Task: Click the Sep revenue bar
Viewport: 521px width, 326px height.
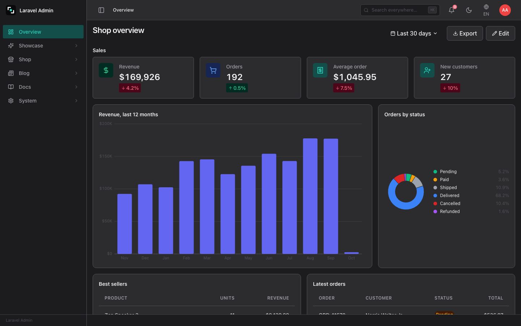Action: point(331,196)
